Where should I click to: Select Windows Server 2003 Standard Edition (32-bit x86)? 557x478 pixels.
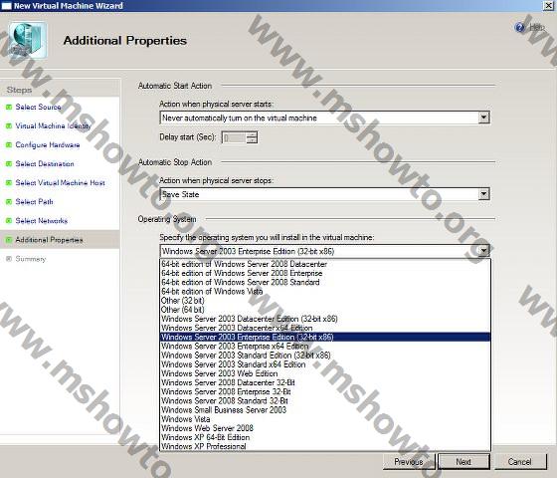[x=325, y=356]
